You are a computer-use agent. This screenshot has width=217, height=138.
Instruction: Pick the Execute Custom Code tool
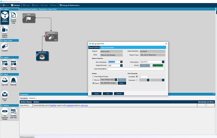pos(14,18)
